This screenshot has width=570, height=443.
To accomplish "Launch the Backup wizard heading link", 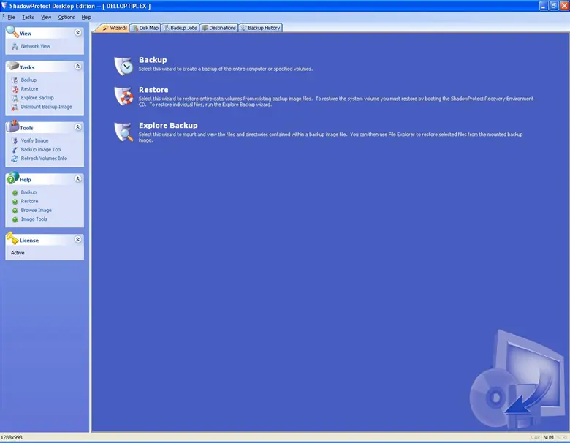I will coord(153,60).
